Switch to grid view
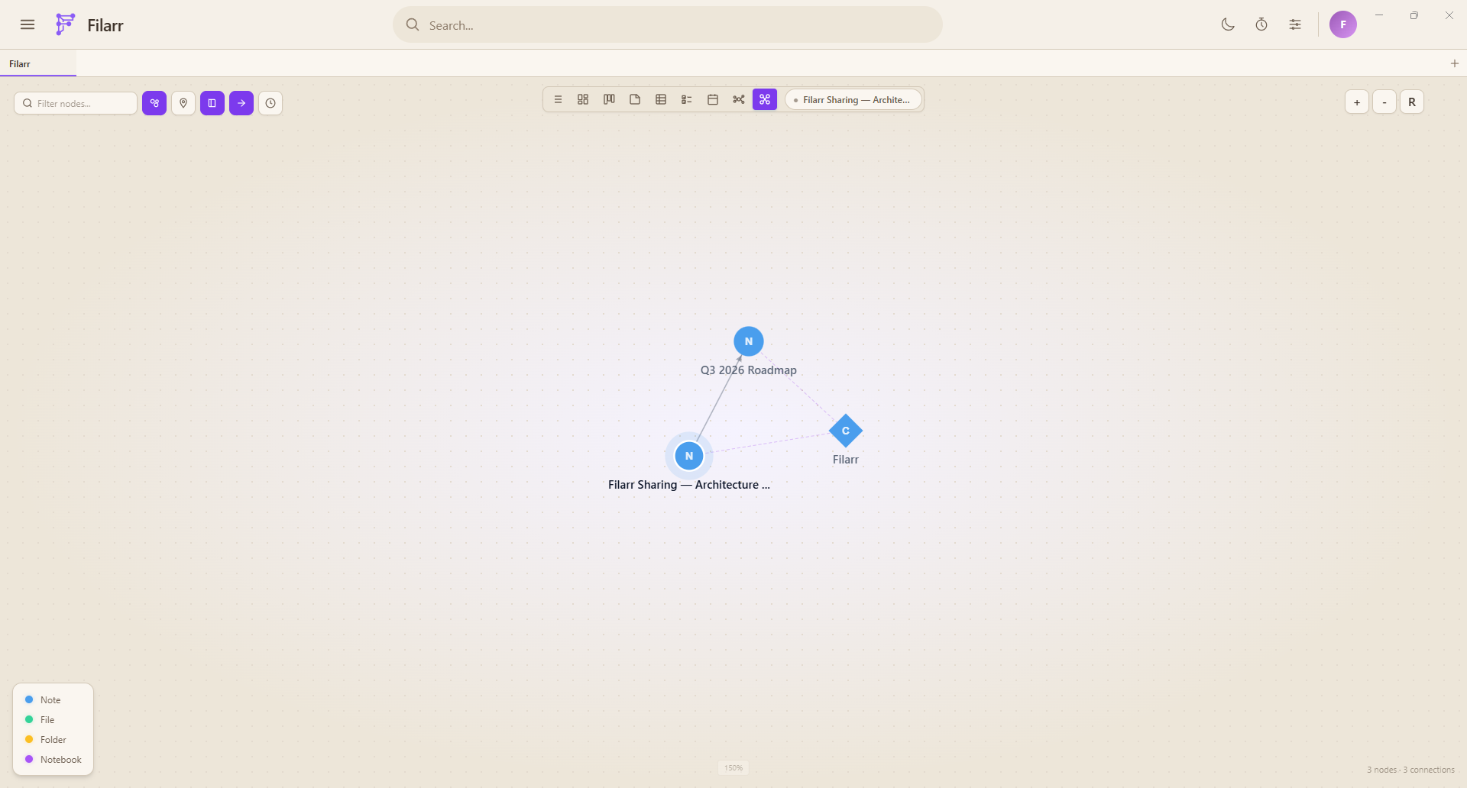1467x788 pixels. pos(583,99)
